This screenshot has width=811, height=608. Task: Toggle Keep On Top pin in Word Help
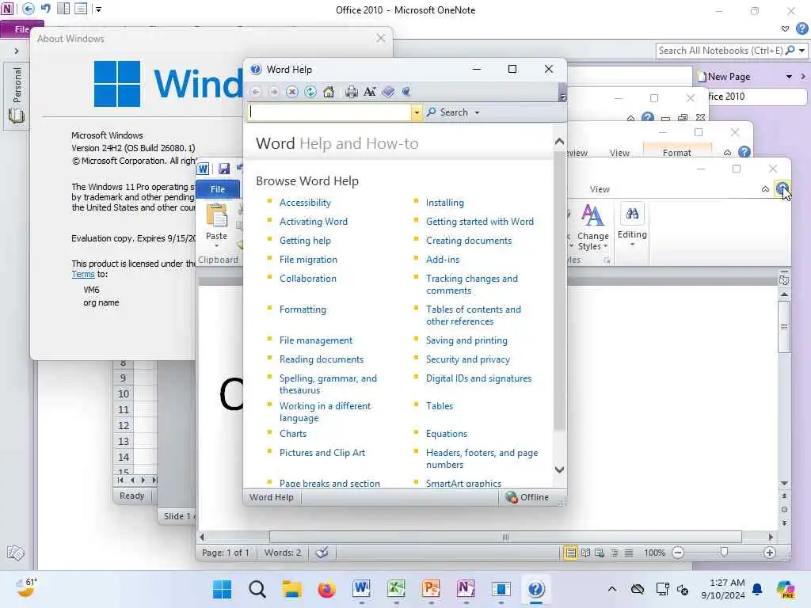[406, 92]
